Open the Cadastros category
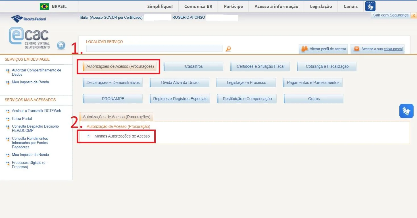 [x=193, y=66]
